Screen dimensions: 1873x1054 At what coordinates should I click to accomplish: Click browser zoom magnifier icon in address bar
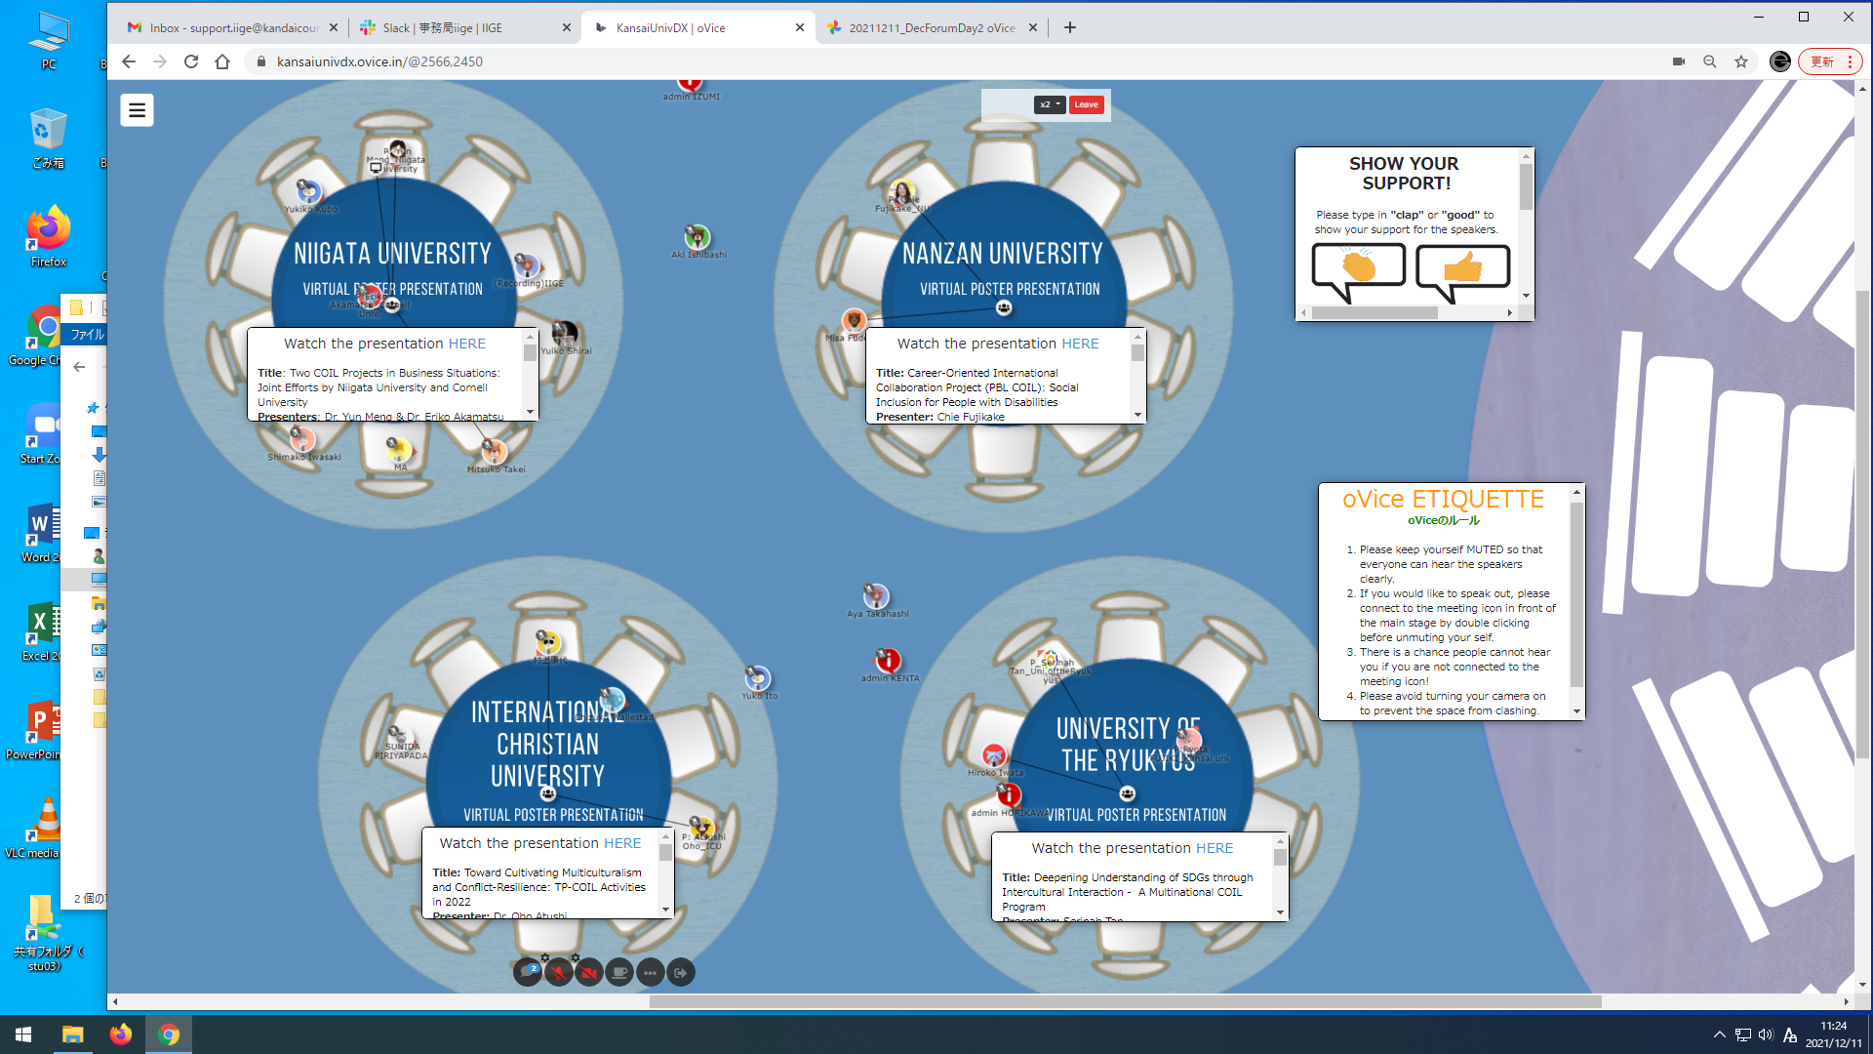1710,61
